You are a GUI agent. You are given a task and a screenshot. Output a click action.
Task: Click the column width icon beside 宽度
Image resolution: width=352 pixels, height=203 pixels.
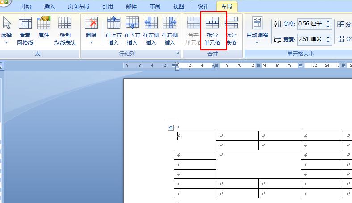[277, 40]
